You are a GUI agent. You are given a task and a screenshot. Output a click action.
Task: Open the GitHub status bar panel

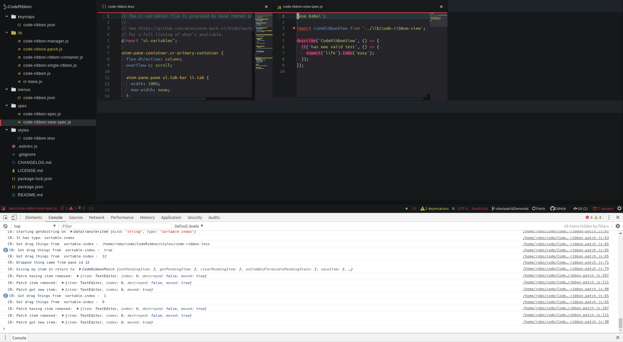[x=558, y=209]
